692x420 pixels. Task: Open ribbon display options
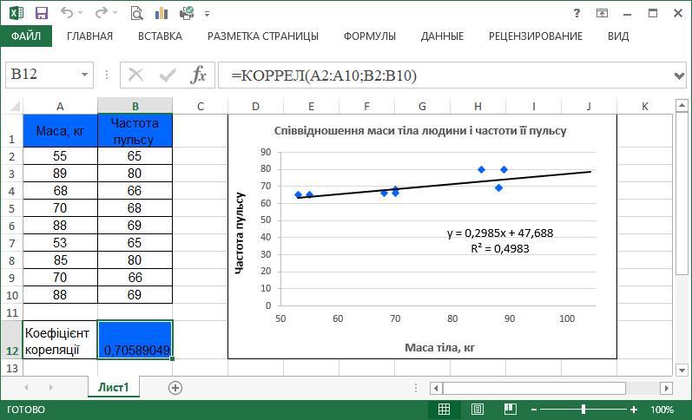602,13
